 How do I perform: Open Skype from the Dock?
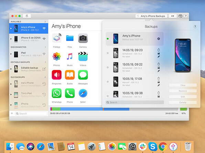(x=153, y=146)
